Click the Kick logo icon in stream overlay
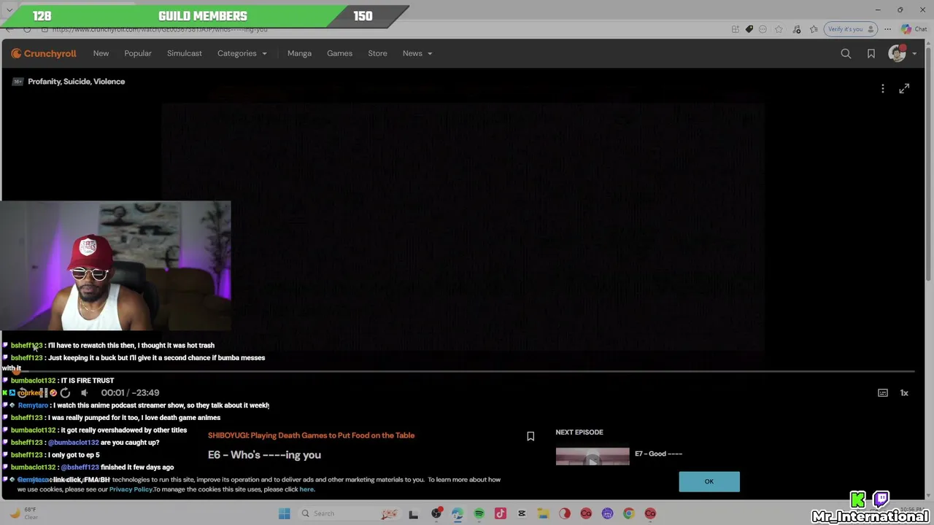Screen dimensions: 934x525 tap(858, 499)
